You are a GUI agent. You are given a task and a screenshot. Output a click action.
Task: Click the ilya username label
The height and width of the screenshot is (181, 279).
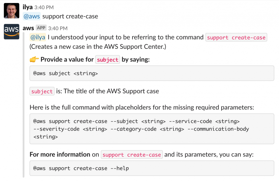click(x=27, y=7)
